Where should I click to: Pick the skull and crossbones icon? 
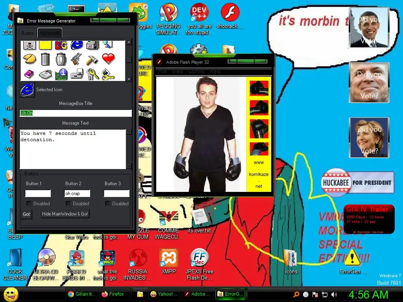(x=30, y=45)
